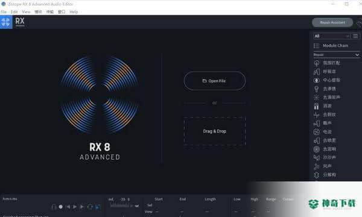
Task: Open the 传输 menu
Action: point(50,12)
